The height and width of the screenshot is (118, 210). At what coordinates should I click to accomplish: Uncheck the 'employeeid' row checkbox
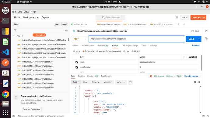(77, 67)
